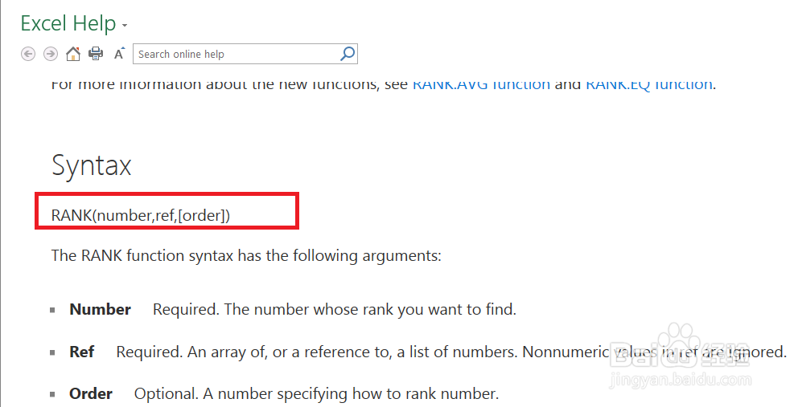Click the Excel Help title text
Screen dimensions: 794x407
click(x=68, y=24)
